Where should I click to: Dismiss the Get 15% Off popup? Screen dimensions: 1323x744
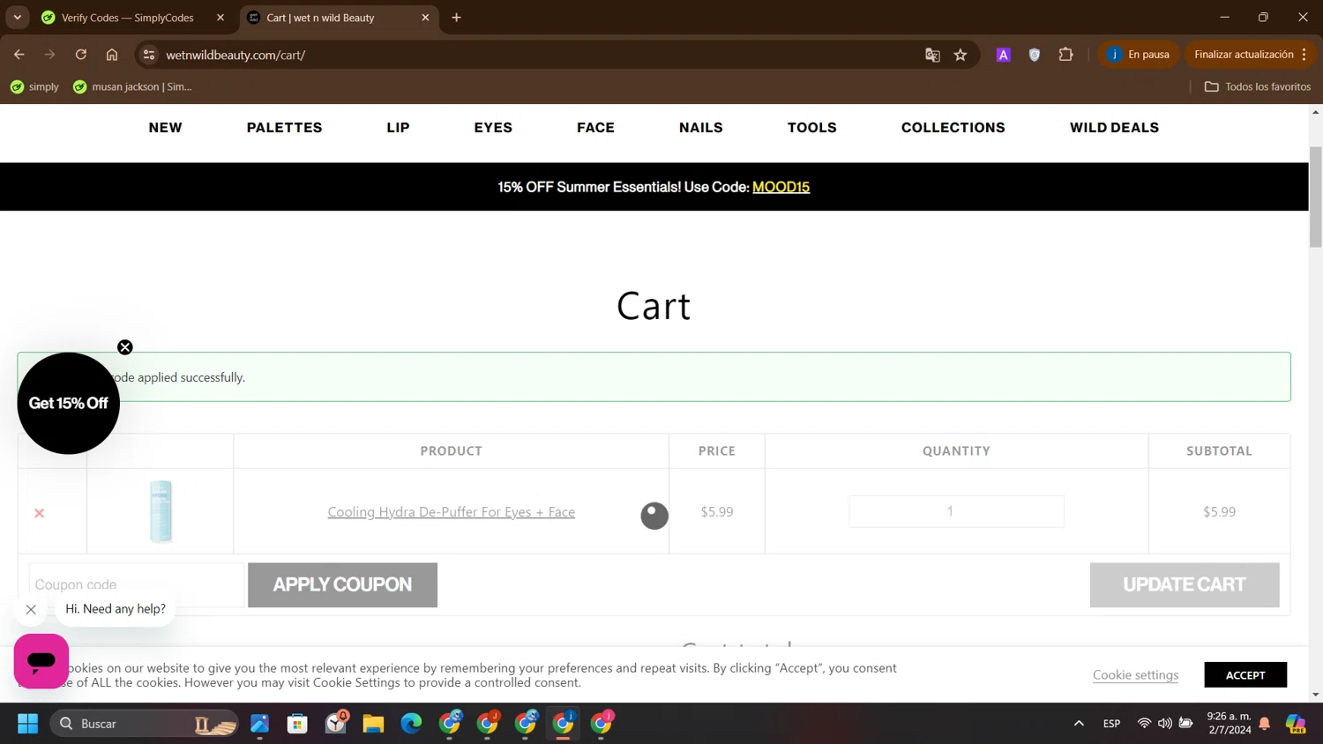tap(125, 347)
